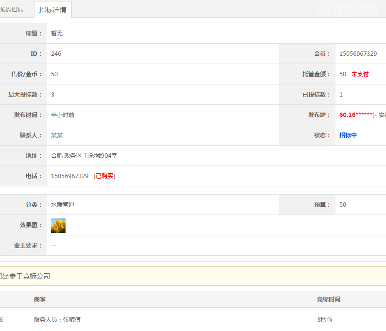Click the red 已购买 link beside phone

point(104,176)
